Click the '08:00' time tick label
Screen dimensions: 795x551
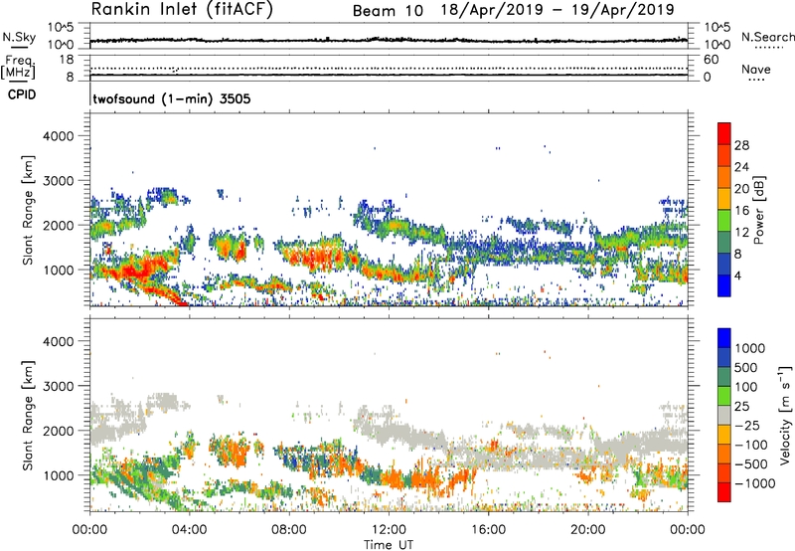[x=289, y=530]
